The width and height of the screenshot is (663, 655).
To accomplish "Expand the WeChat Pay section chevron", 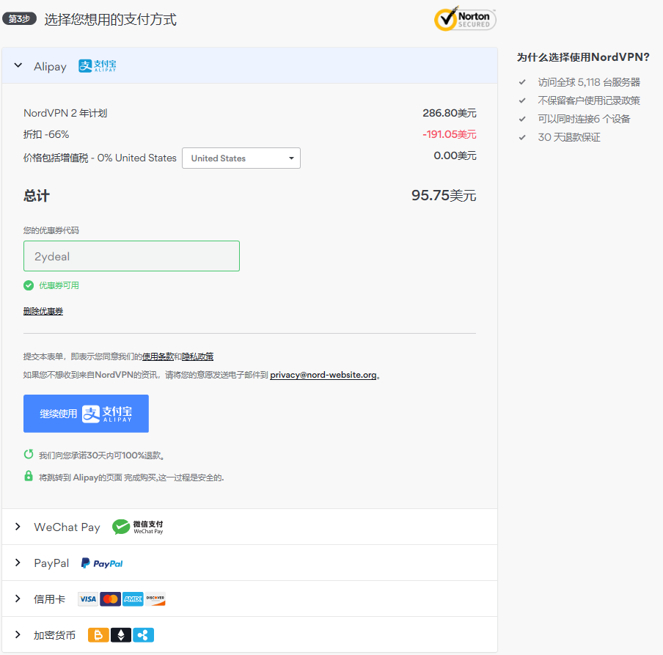I will [18, 527].
